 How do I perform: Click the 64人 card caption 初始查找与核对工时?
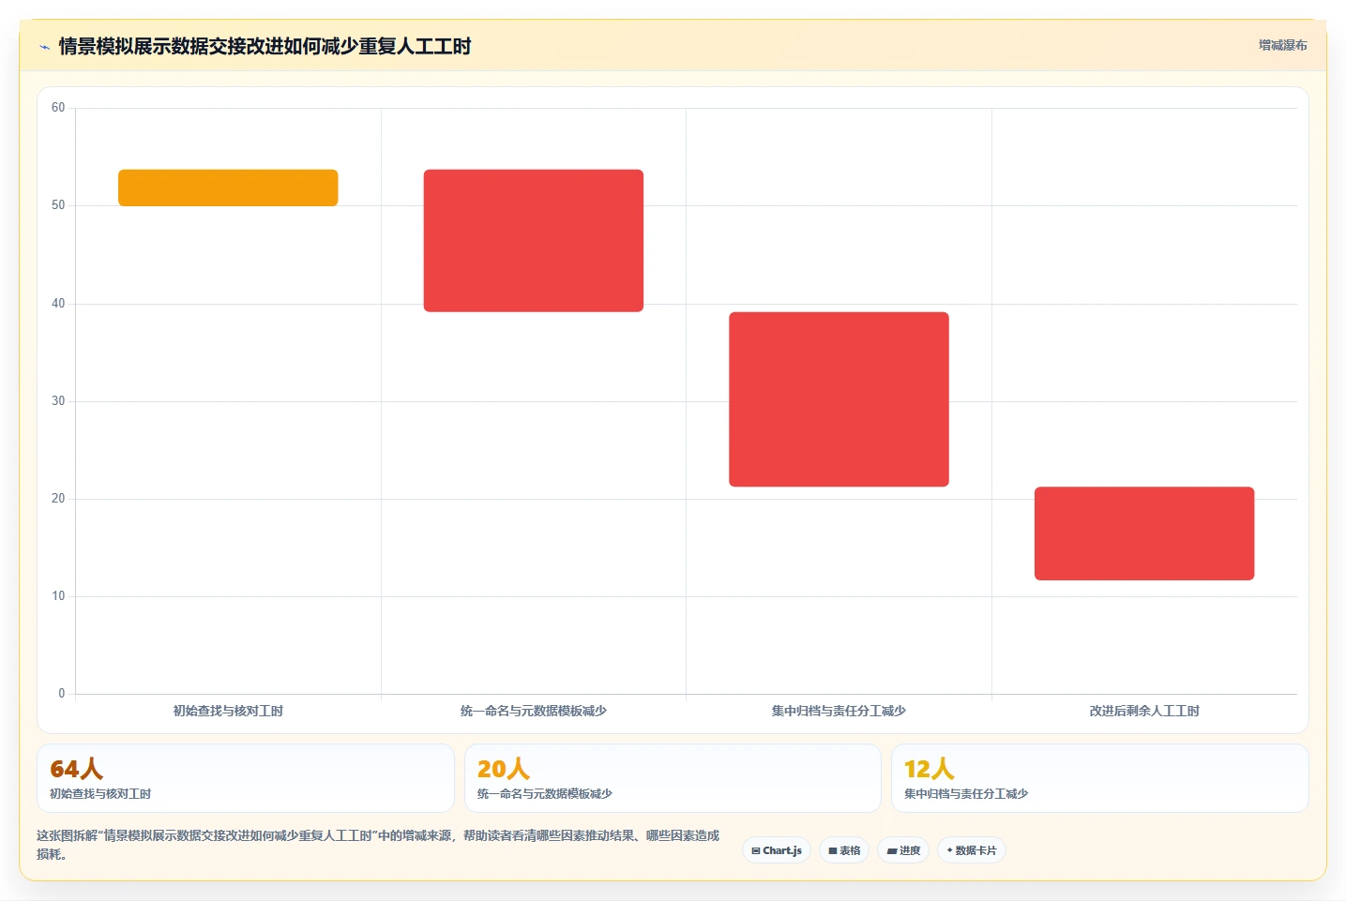pos(100,793)
